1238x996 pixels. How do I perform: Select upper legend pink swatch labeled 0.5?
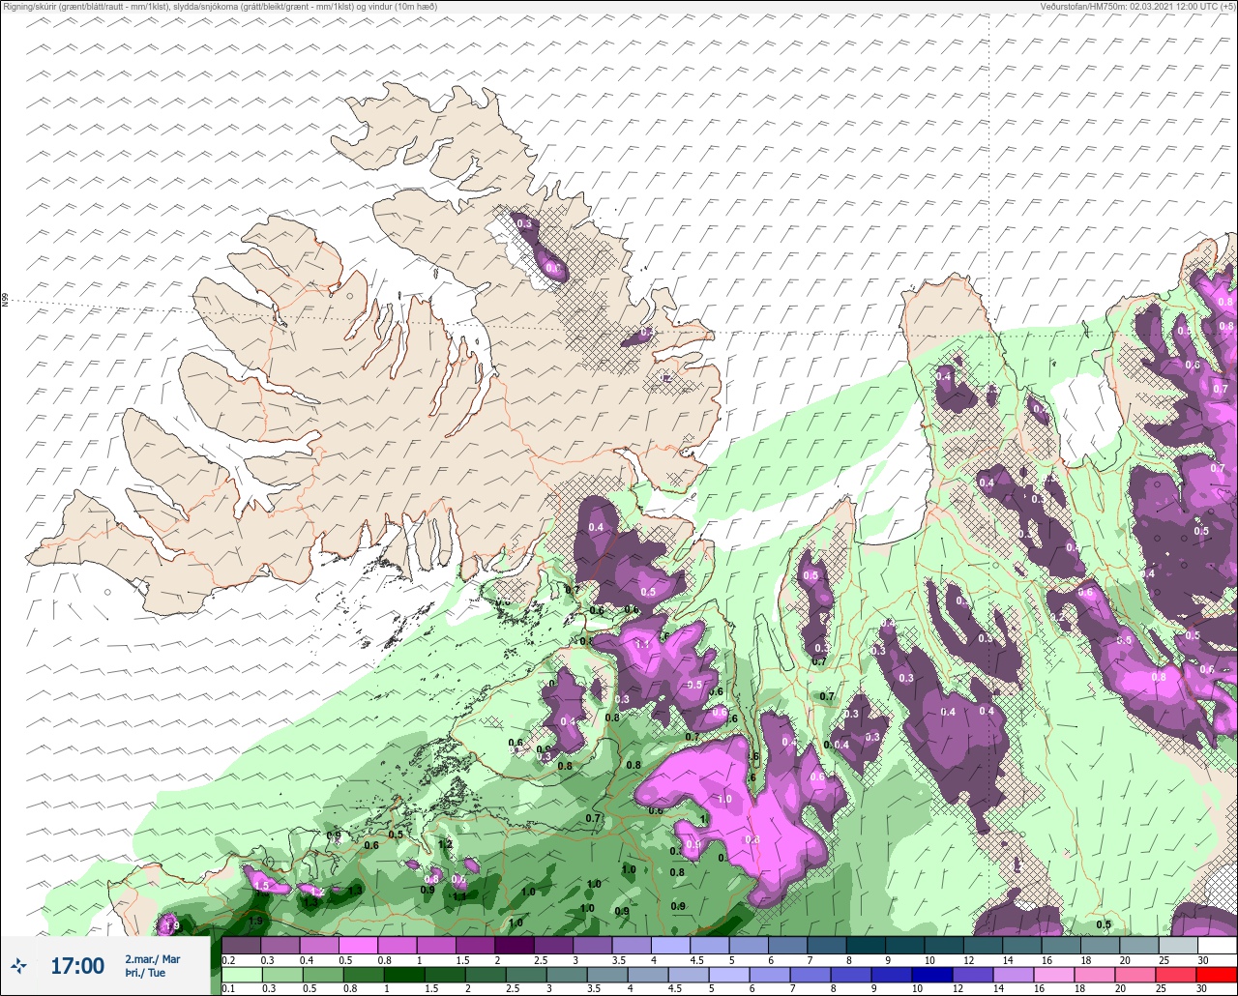(x=359, y=945)
